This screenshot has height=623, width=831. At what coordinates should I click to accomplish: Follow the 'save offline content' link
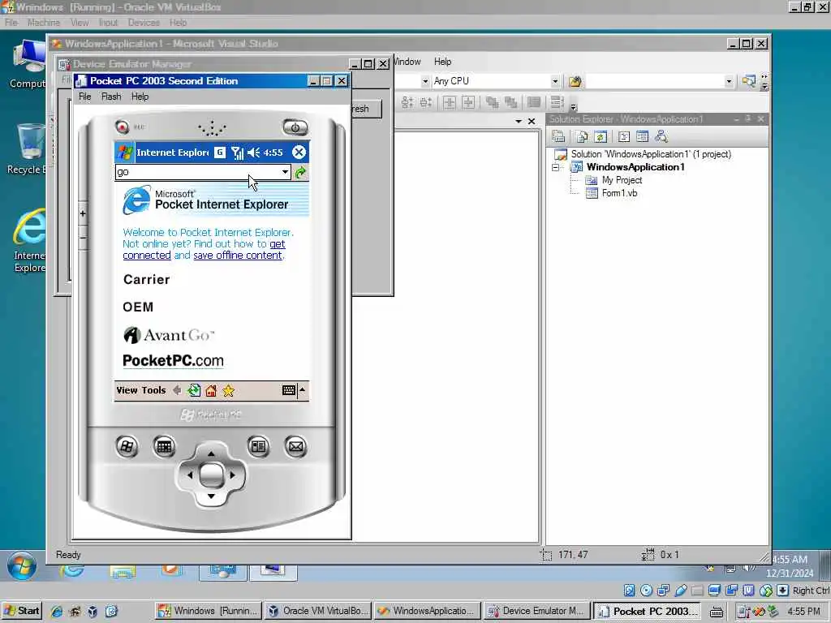[238, 256]
